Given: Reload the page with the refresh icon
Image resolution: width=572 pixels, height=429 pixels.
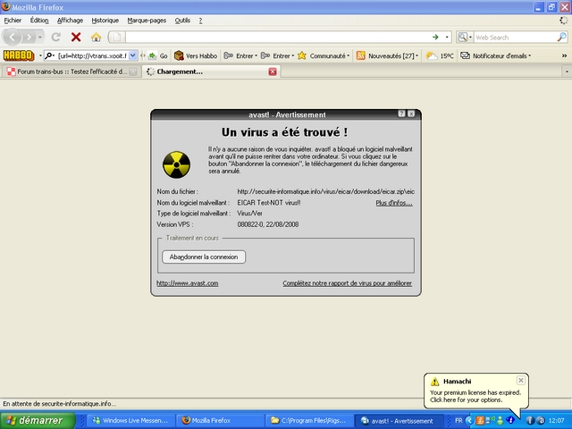Looking at the screenshot, I should (55, 37).
